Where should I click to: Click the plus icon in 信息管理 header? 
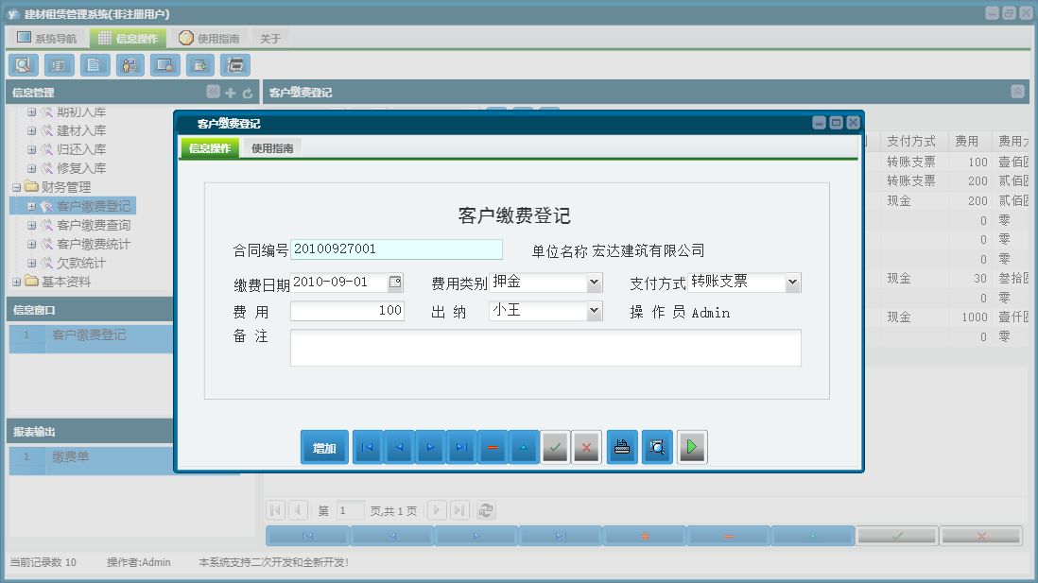[x=231, y=94]
